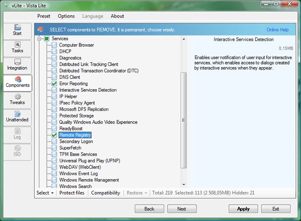Click the list scroll down arrow
The height and width of the screenshot is (221, 301).
click(184, 185)
